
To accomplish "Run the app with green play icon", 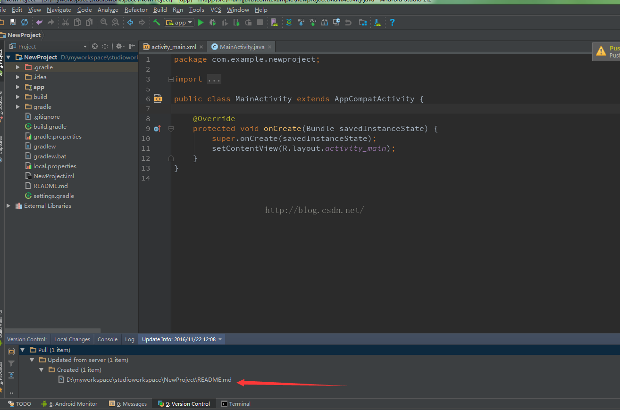I will (x=201, y=22).
